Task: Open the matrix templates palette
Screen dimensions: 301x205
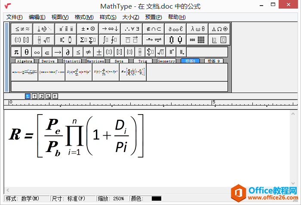Action: (198, 40)
